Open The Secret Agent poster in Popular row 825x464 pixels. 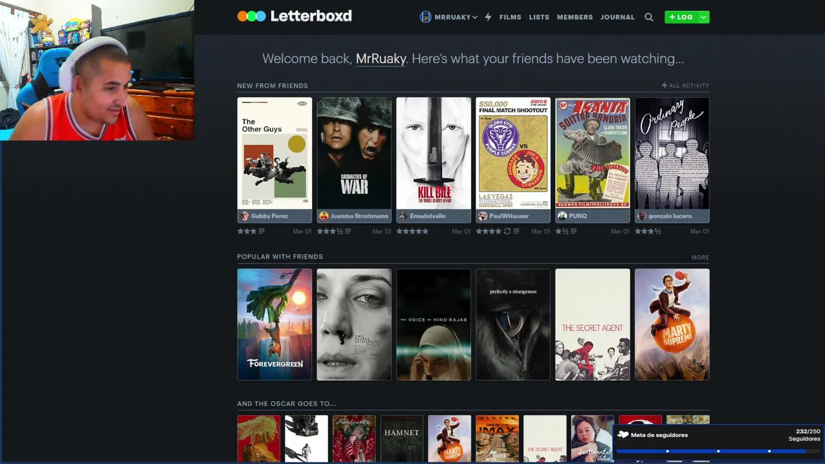592,324
